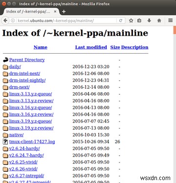
Task: Open the tmux-client-17427.log file link
Action: tap(32, 142)
